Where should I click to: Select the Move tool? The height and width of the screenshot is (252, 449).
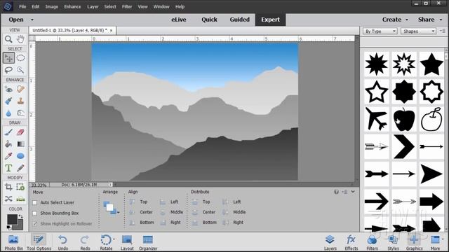(x=8, y=58)
